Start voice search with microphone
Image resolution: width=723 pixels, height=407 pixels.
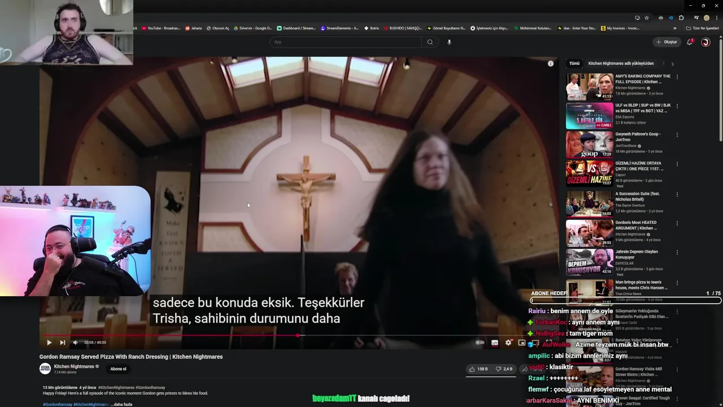point(449,42)
